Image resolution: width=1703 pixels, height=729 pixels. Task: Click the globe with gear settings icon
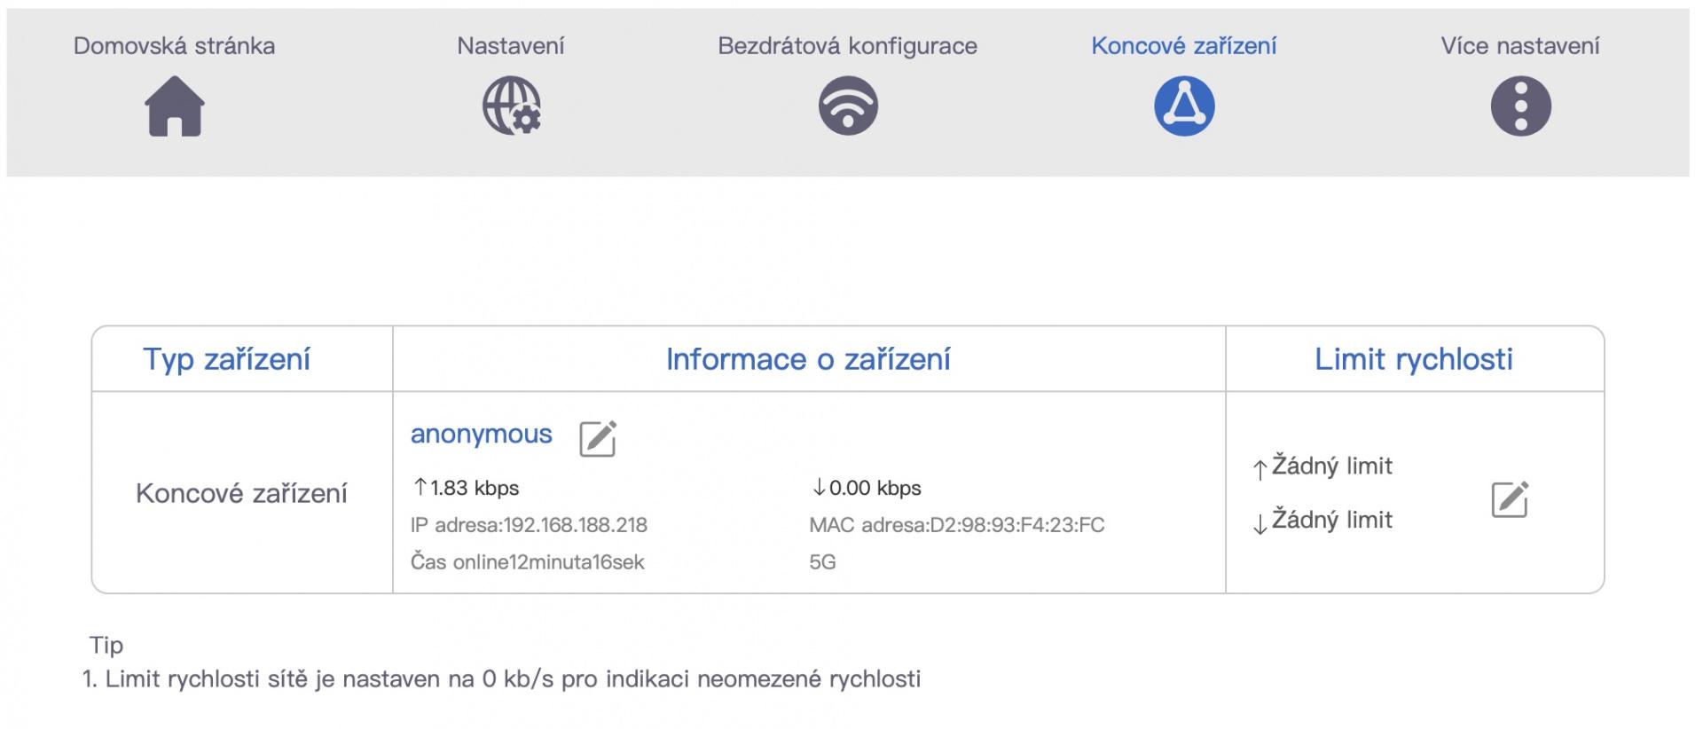coord(512,106)
